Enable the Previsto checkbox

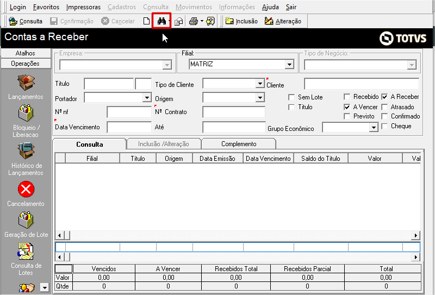347,116
